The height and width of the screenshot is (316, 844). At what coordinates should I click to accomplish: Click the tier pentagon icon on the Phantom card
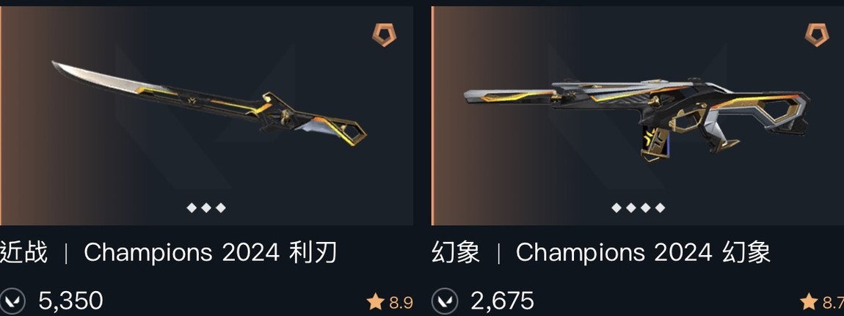[817, 34]
